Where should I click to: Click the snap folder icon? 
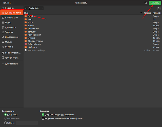(x=26, y=19)
